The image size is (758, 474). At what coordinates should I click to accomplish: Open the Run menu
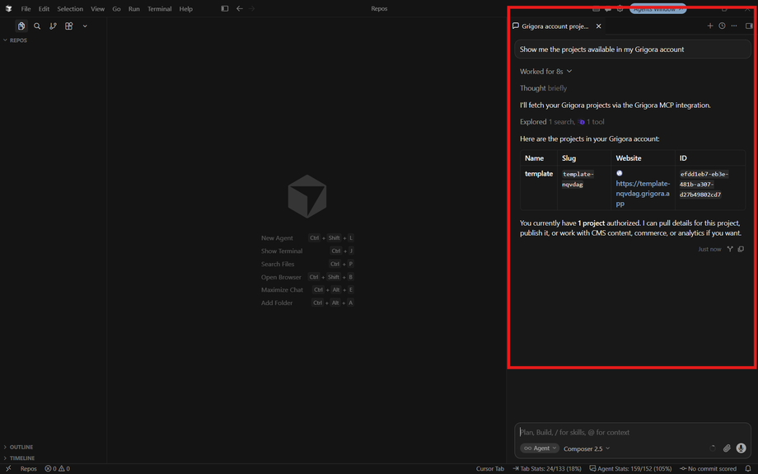click(134, 9)
